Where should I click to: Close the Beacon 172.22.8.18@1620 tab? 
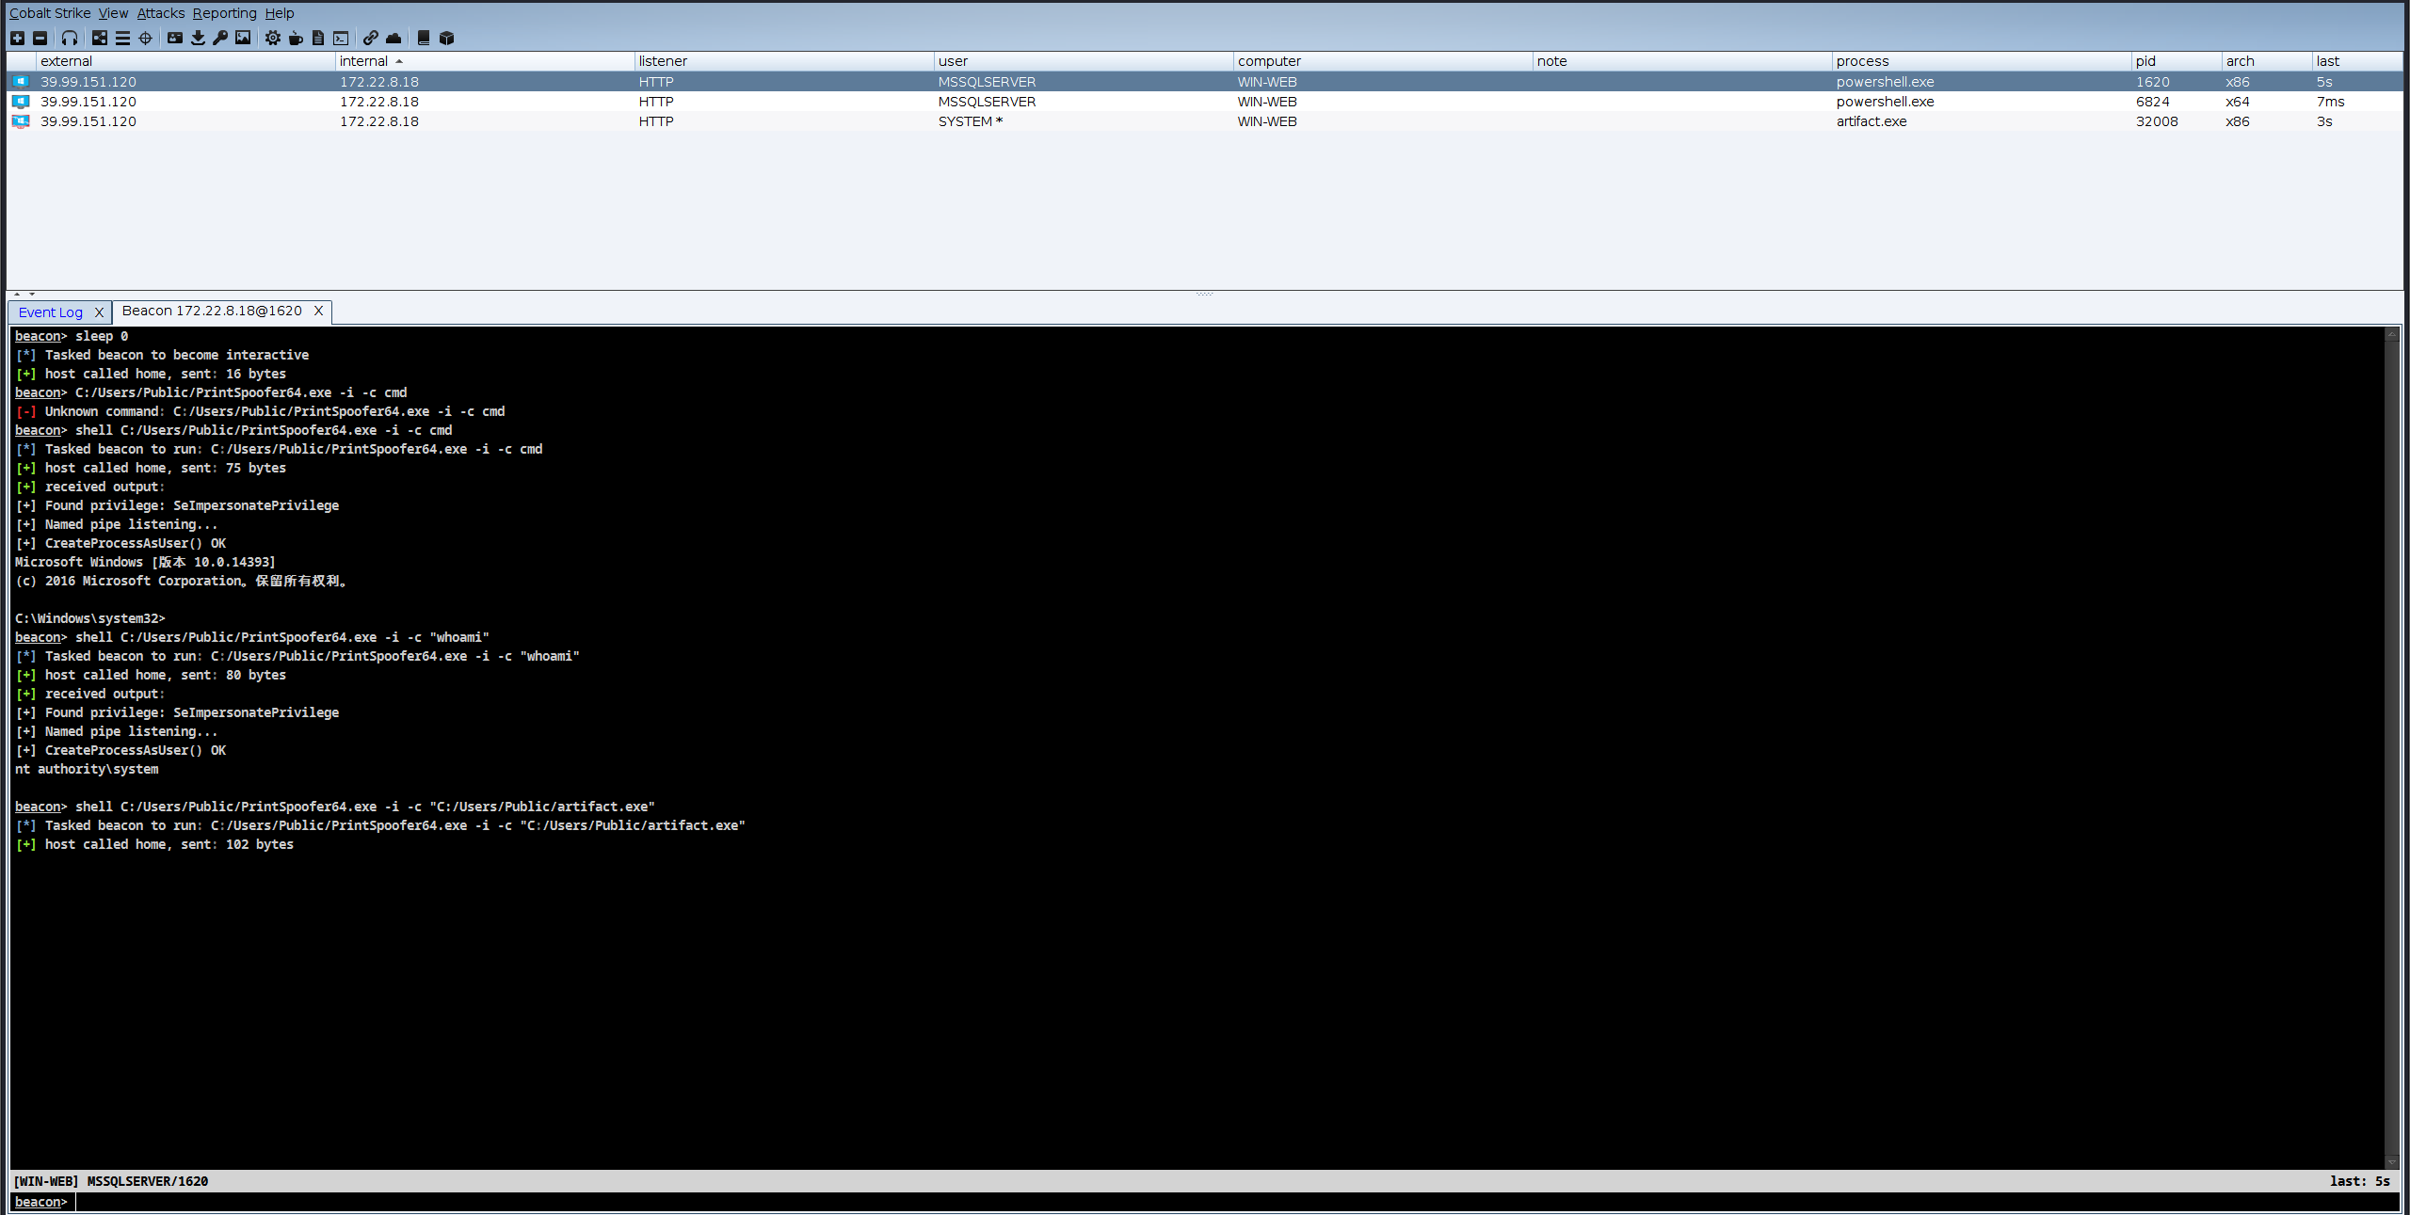pos(318,311)
